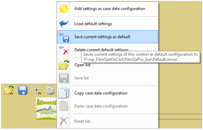The height and width of the screenshot is (130, 203).
Task: Click the floppy disk save-as-default icon
Action: tap(64, 37)
